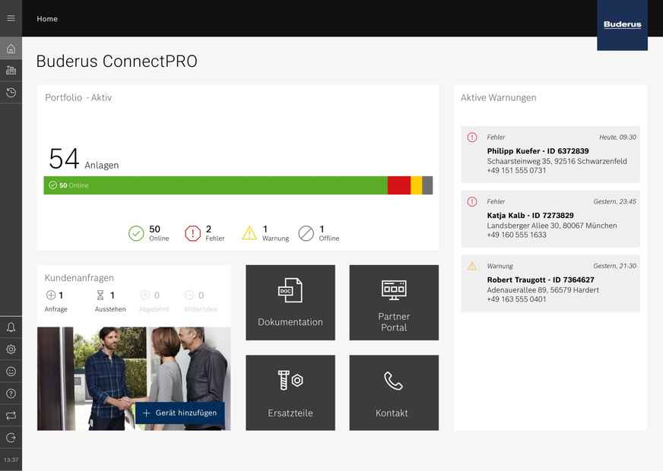
Task: Open the history clock sidebar icon
Action: pyautogui.click(x=11, y=93)
